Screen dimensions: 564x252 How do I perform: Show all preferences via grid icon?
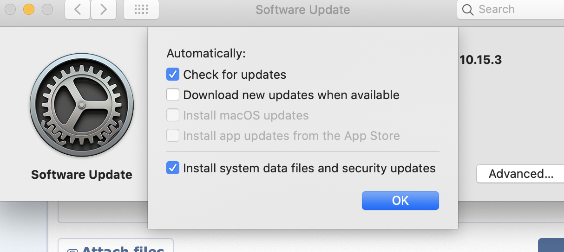141,9
